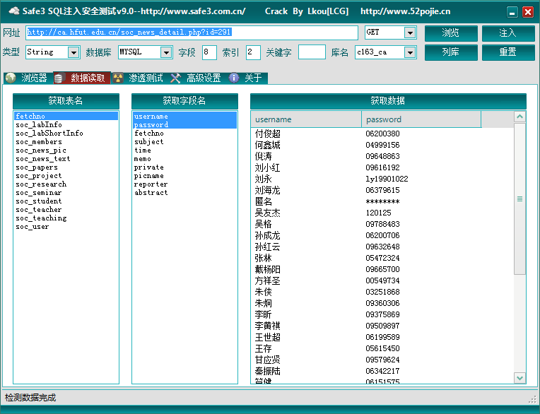Select soc_project table
The width and height of the screenshot is (540, 414).
click(66, 176)
